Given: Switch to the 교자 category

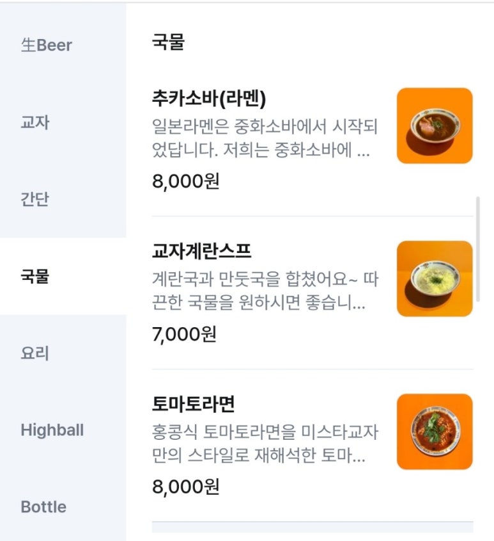Looking at the screenshot, I should [x=35, y=122].
